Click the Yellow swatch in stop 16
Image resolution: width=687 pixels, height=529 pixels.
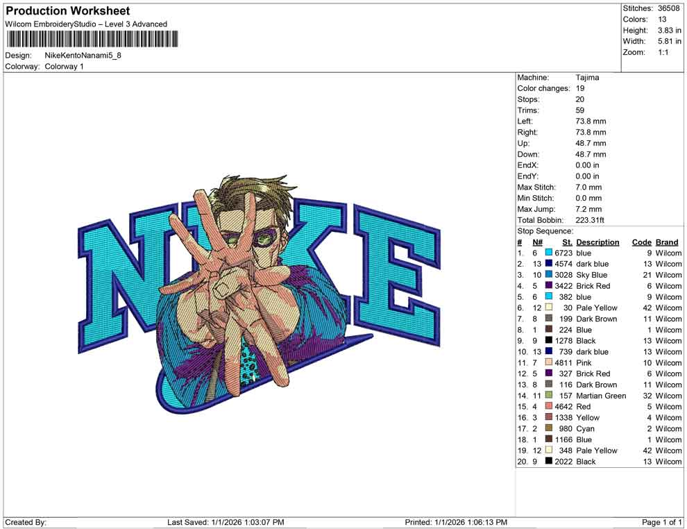[x=548, y=417]
